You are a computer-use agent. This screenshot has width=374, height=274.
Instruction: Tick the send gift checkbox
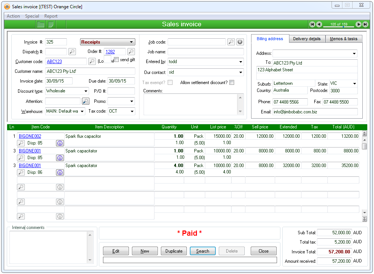[117, 60]
